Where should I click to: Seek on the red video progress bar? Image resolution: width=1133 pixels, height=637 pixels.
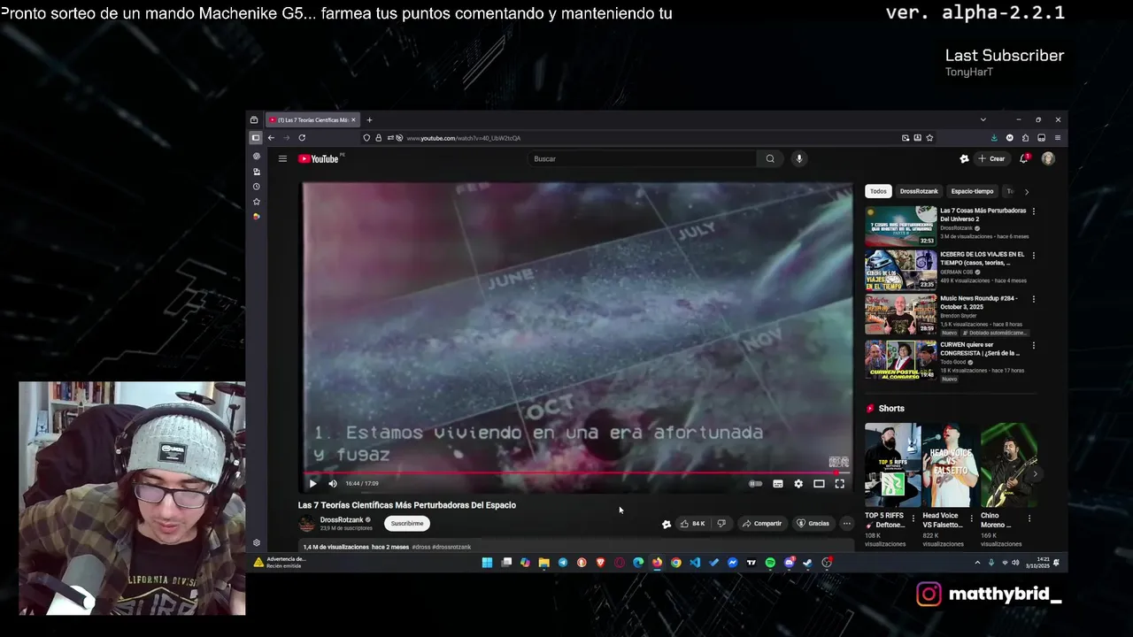[x=577, y=473]
